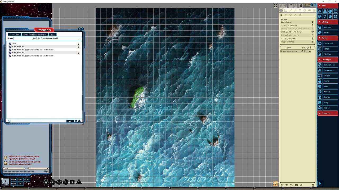Viewport: 339px width, 190px height.
Task: Select the pointer tool on the map toolbar
Action: (286, 15)
